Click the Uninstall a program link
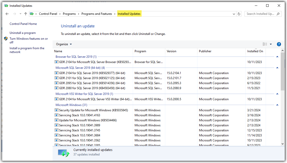The image size is (287, 163). click(23, 33)
